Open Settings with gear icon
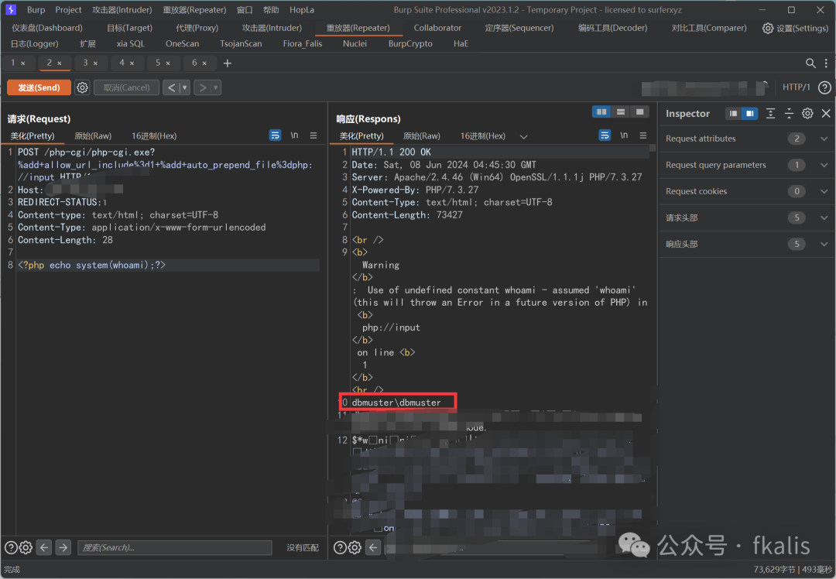Image resolution: width=836 pixels, height=579 pixels. click(795, 28)
